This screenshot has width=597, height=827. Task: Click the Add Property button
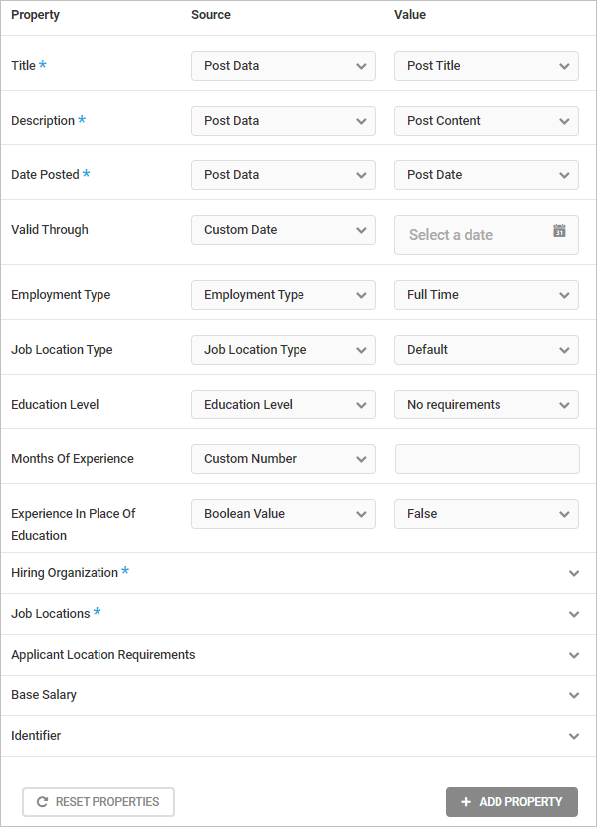pos(511,802)
